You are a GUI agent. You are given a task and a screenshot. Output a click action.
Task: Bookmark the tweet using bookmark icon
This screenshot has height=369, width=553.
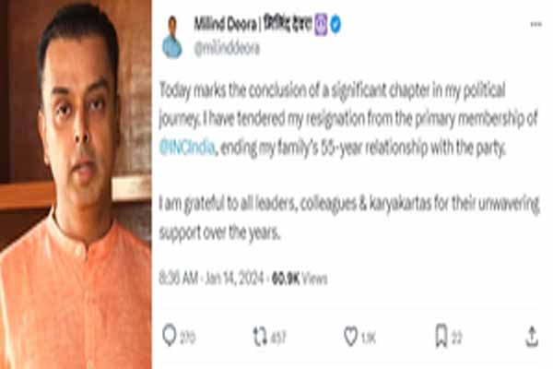[441, 336]
